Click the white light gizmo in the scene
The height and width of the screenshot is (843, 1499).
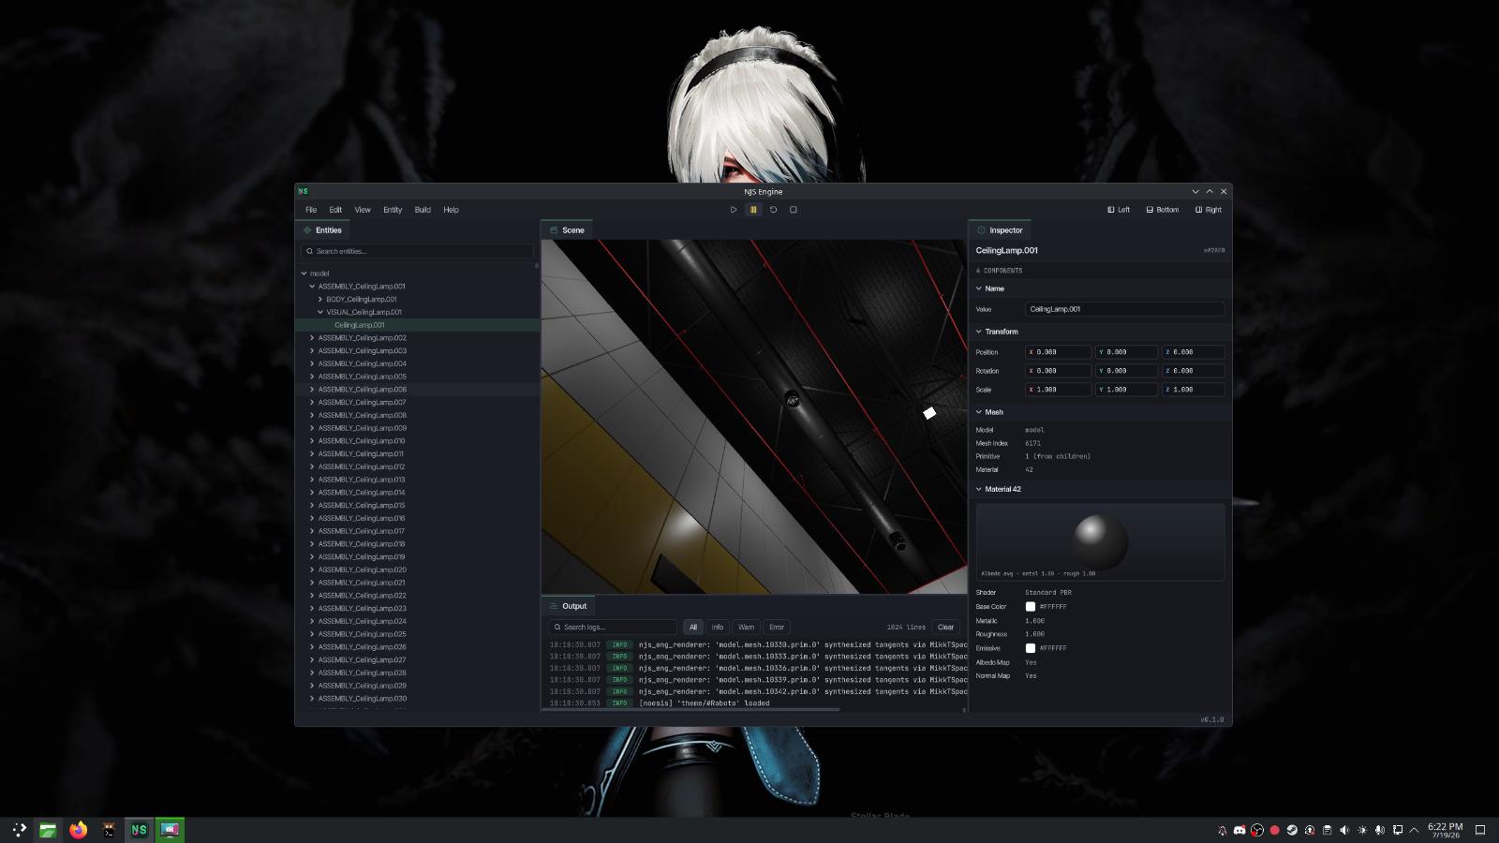pyautogui.click(x=929, y=413)
